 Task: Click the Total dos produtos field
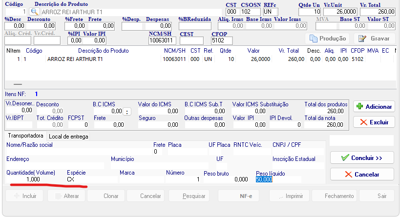click(x=324, y=111)
